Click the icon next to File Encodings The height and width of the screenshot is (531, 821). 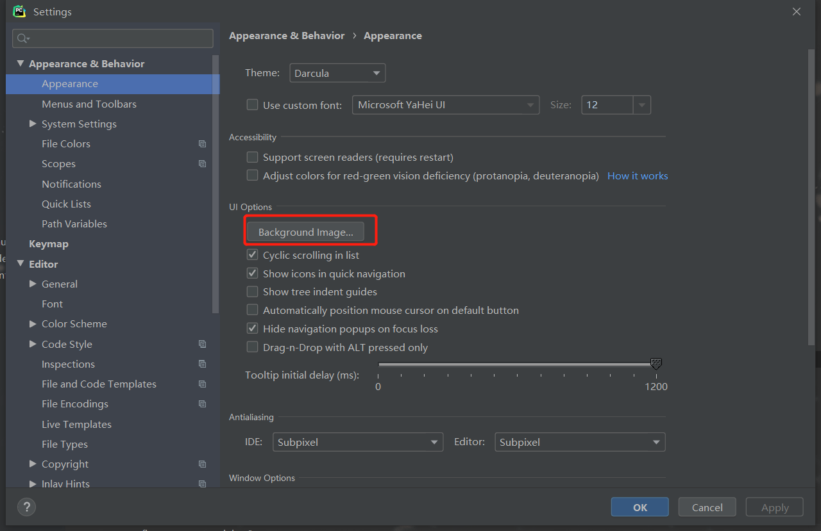pos(202,404)
